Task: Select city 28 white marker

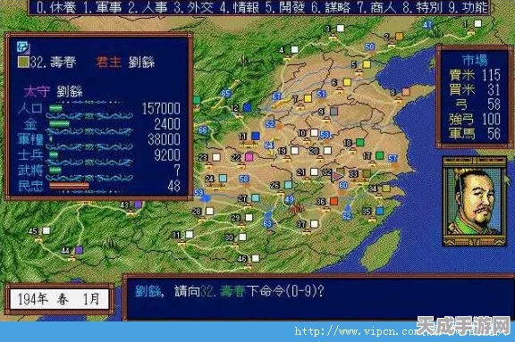Action: 209,211
